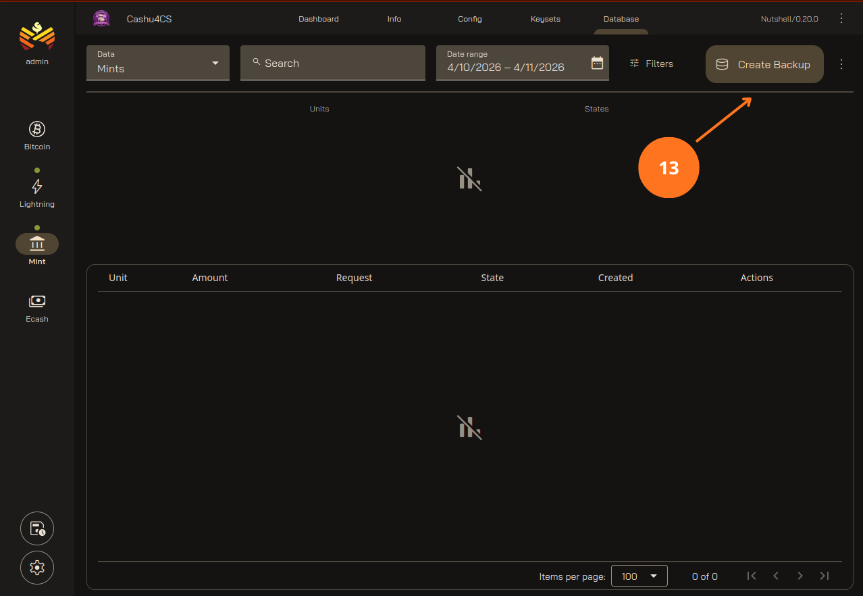Click the 0 of 0 pagination text

[x=705, y=576]
